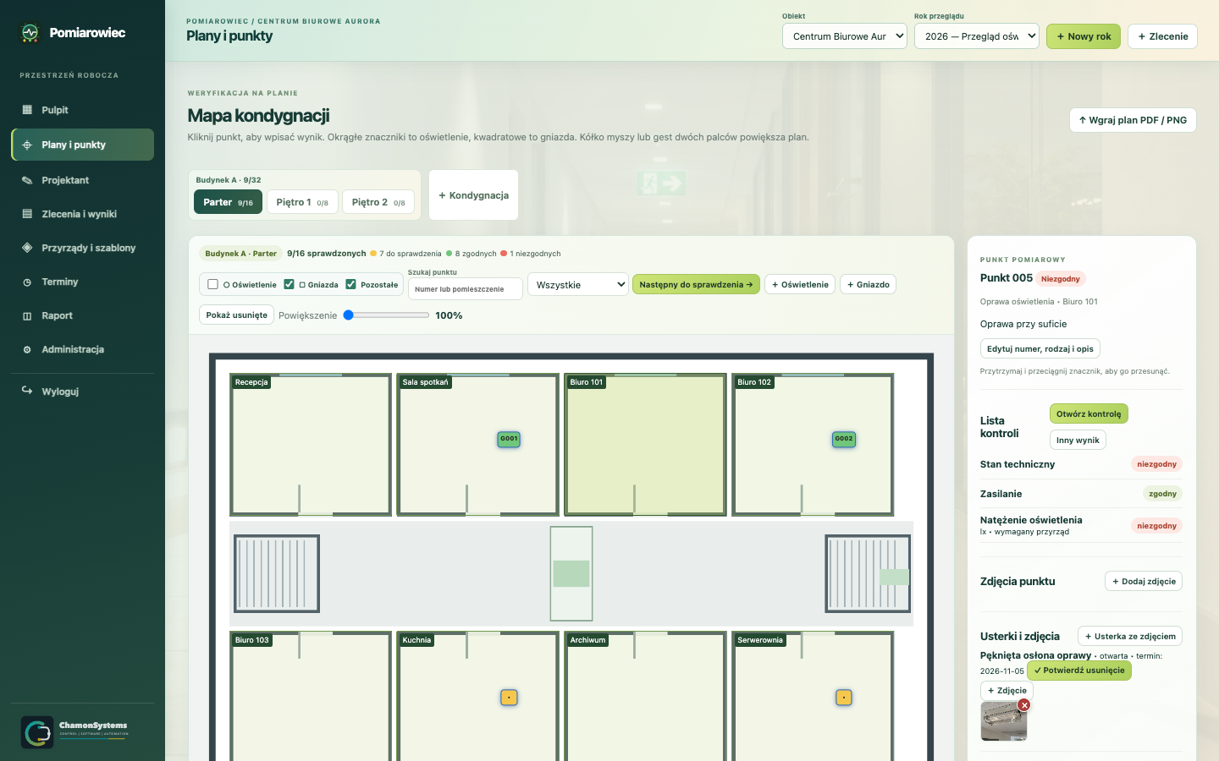Screen dimensions: 1219x761
Task: Switch to Piętro 1 floor tab
Action: coord(302,202)
